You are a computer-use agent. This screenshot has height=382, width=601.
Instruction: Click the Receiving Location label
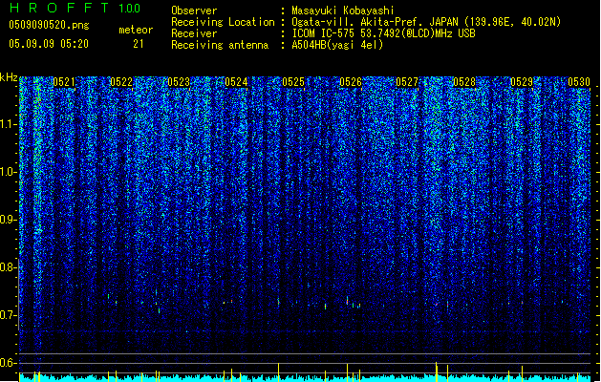(x=223, y=22)
